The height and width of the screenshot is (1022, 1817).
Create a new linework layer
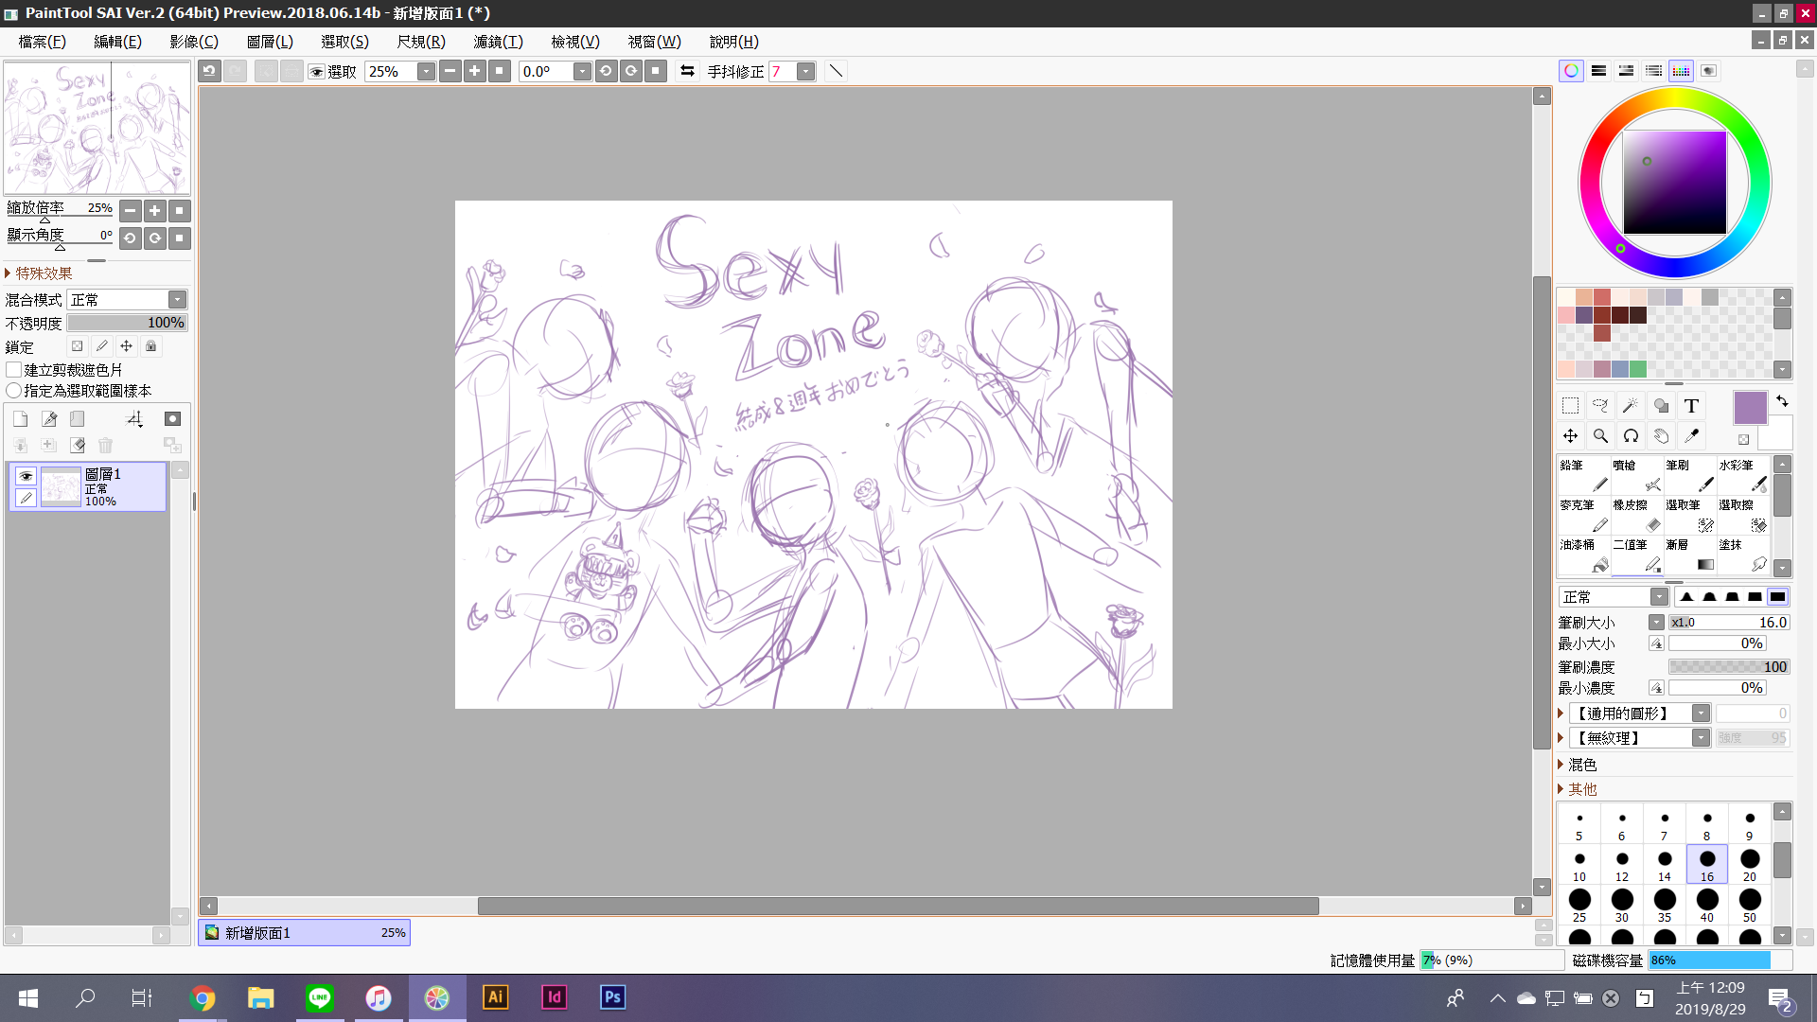(49, 419)
